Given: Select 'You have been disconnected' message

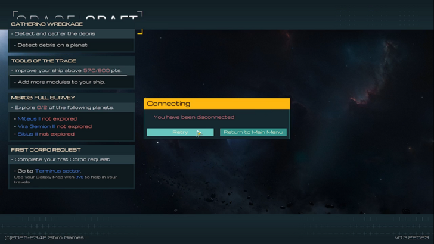Looking at the screenshot, I should click(x=194, y=117).
